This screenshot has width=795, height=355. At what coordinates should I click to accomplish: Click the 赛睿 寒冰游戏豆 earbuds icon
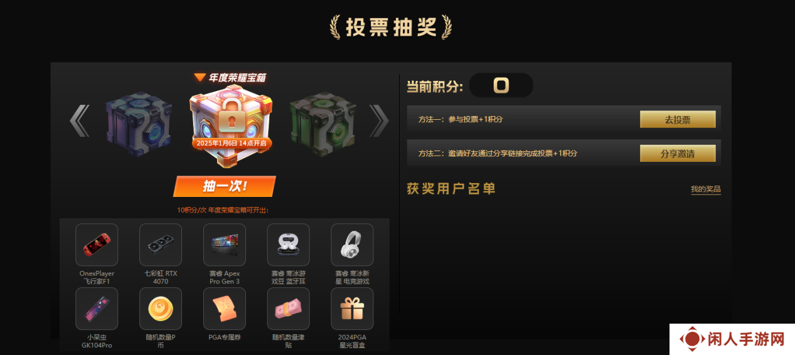289,245
